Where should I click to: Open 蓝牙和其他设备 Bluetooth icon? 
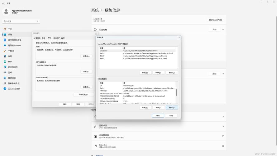pos(5,40)
